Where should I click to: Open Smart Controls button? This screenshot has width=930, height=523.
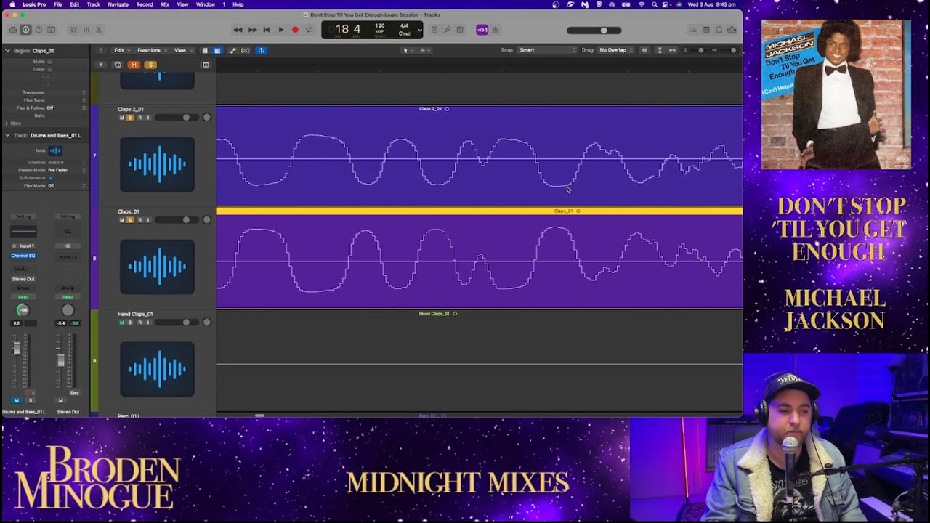point(73,30)
